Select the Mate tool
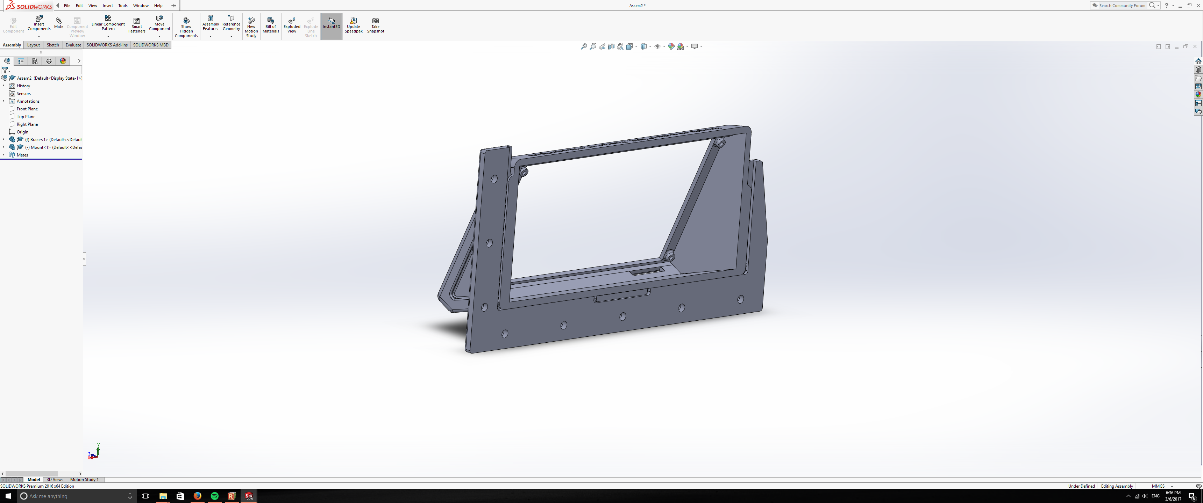The image size is (1203, 503). click(58, 23)
